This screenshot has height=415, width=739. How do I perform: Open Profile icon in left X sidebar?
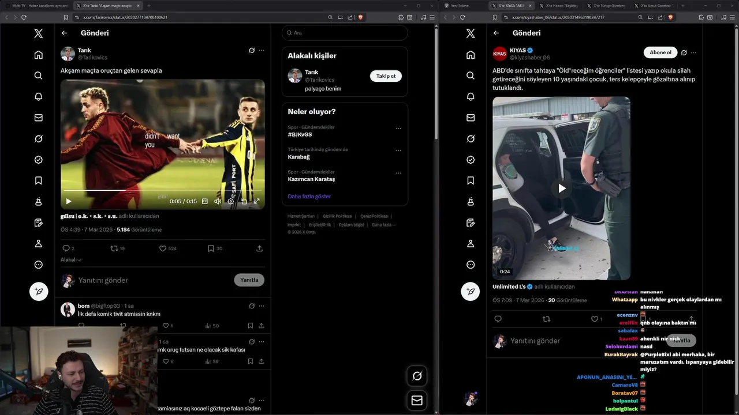pyautogui.click(x=38, y=244)
